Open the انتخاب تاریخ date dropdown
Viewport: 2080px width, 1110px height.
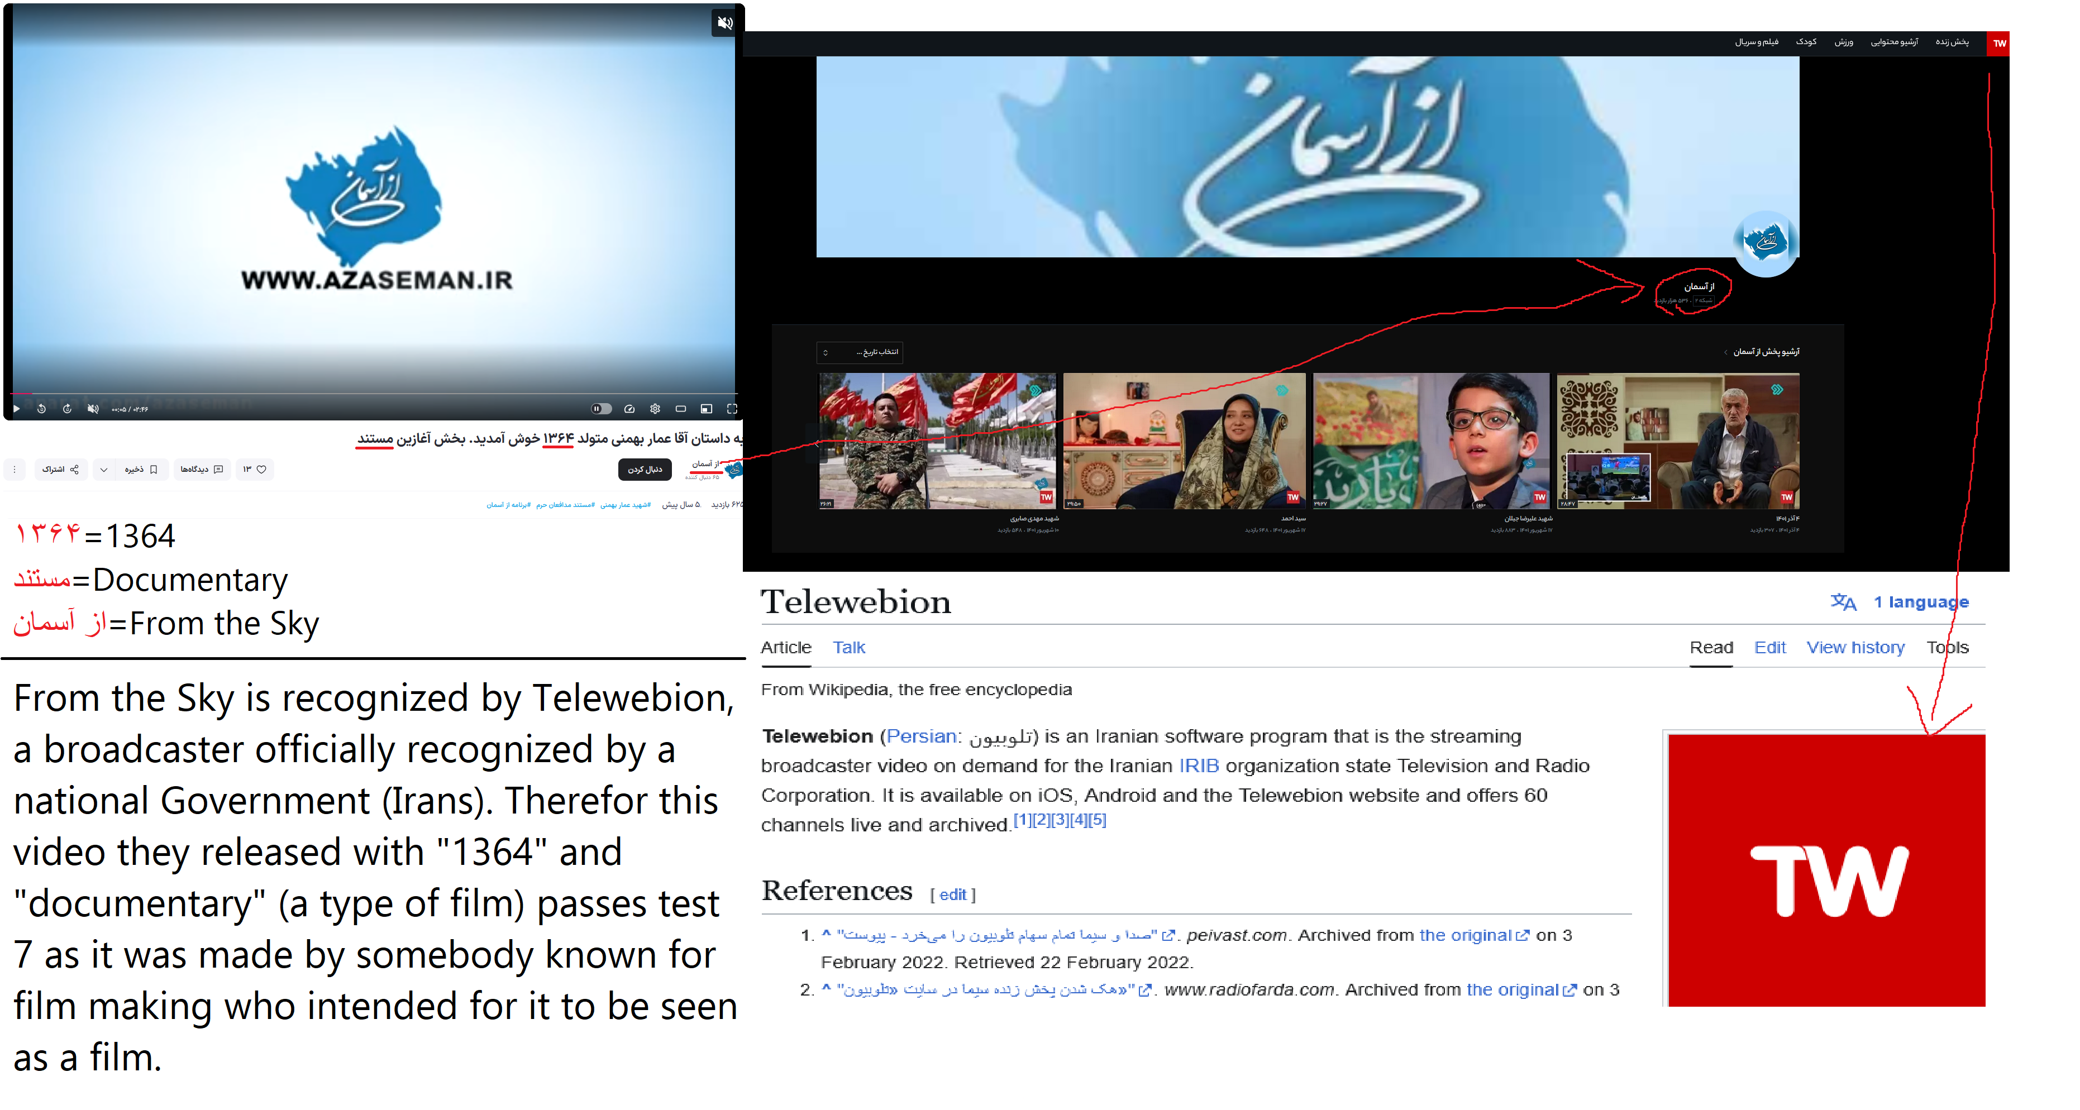(x=860, y=352)
